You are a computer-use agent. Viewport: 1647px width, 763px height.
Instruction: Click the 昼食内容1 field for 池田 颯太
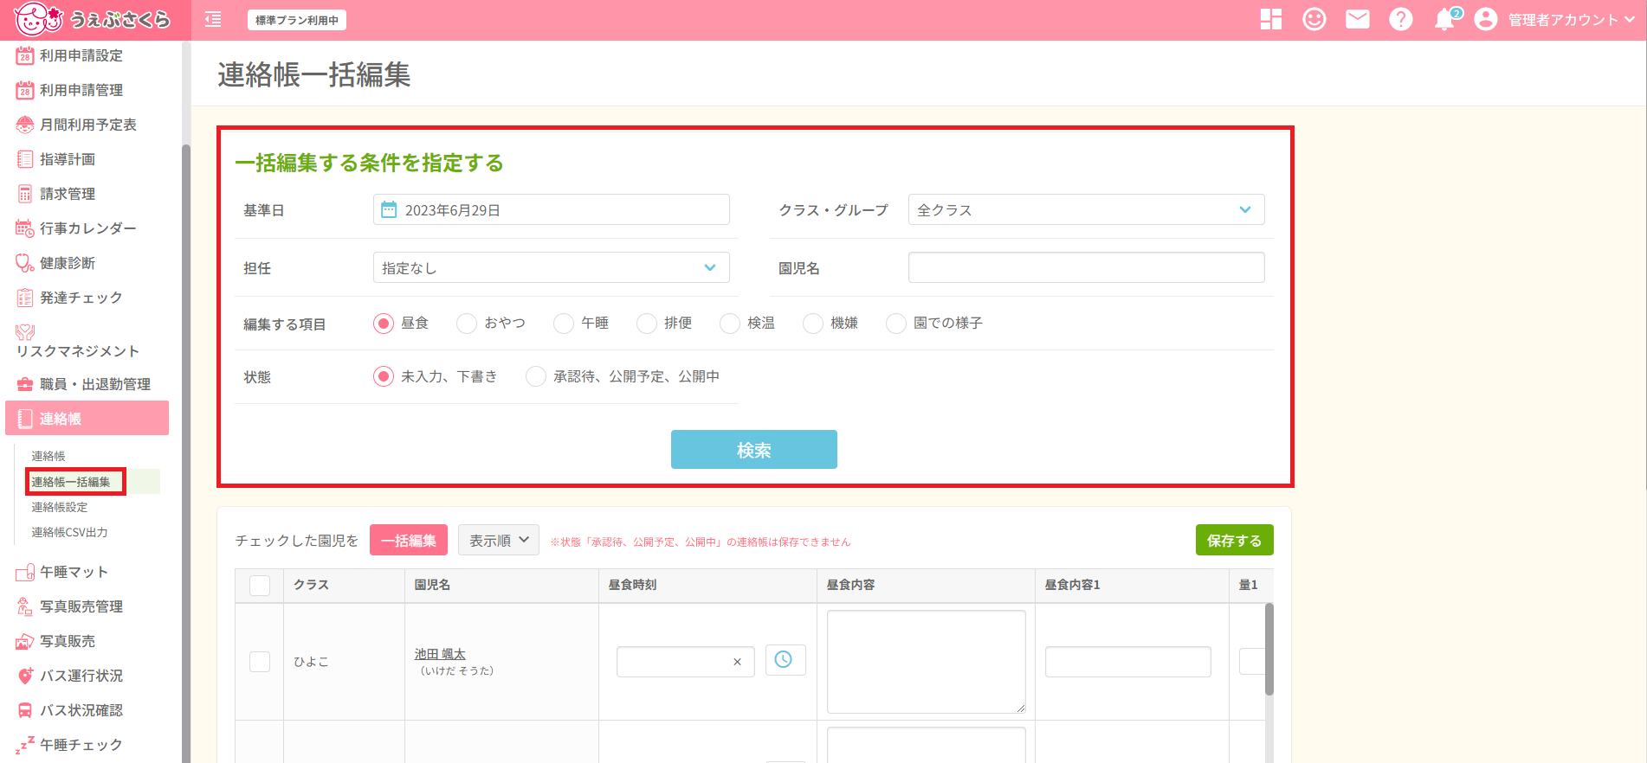click(x=1127, y=662)
